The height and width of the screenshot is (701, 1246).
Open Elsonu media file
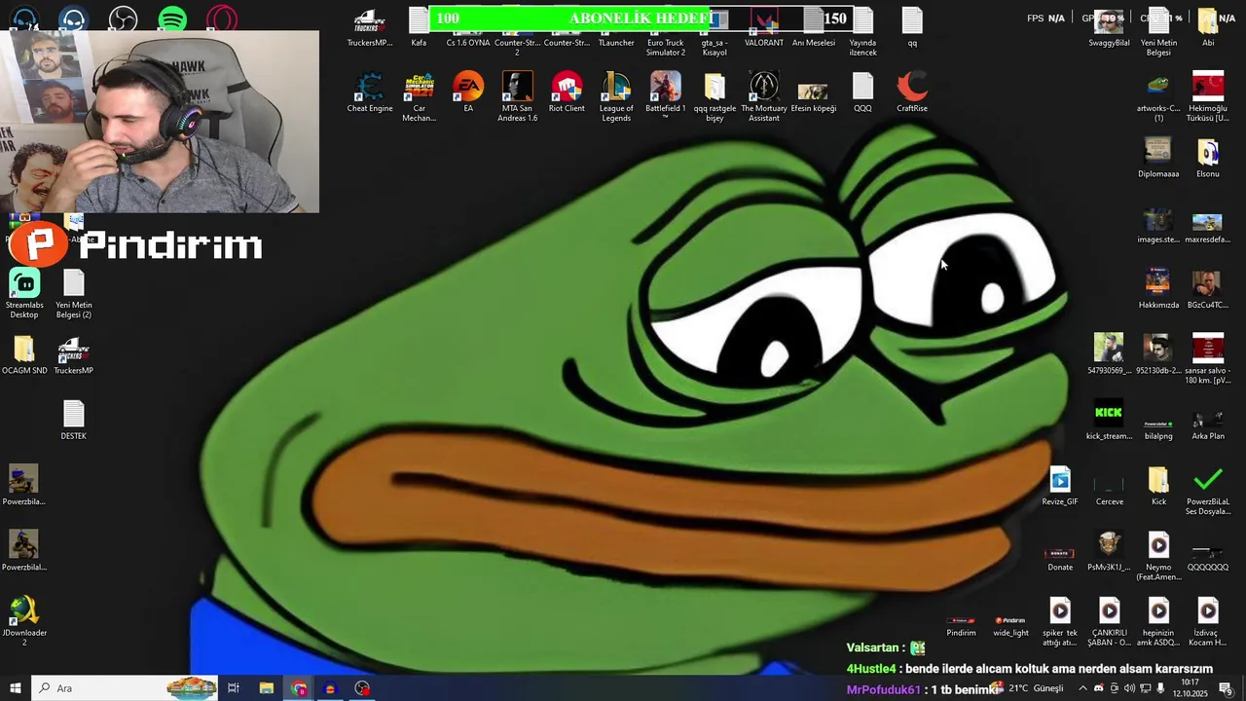[1208, 158]
